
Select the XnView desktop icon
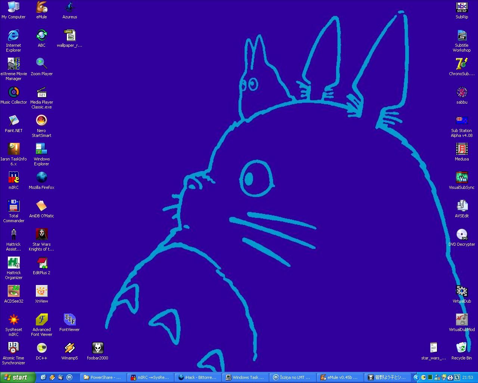coord(41,294)
